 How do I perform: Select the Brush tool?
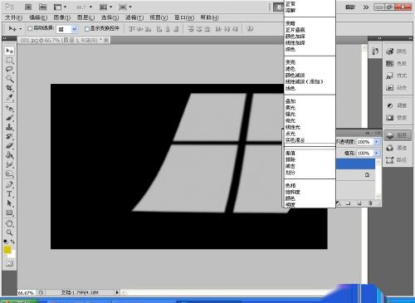9,118
